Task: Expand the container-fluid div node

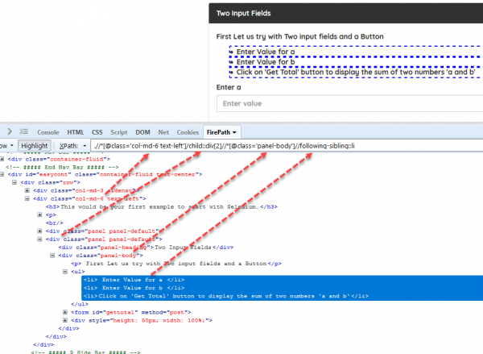Action: [x=2, y=159]
